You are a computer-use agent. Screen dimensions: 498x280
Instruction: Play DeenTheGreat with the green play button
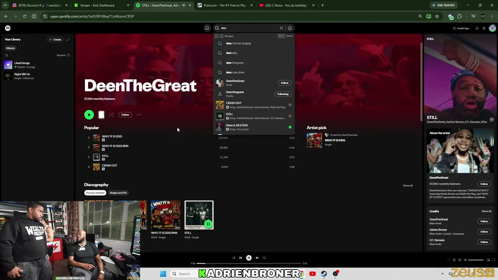[x=89, y=115]
